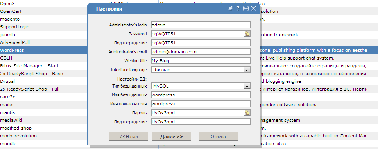The width and height of the screenshot is (378, 149).
Task: Select the Drupal row in list
Action: (x=54, y=81)
